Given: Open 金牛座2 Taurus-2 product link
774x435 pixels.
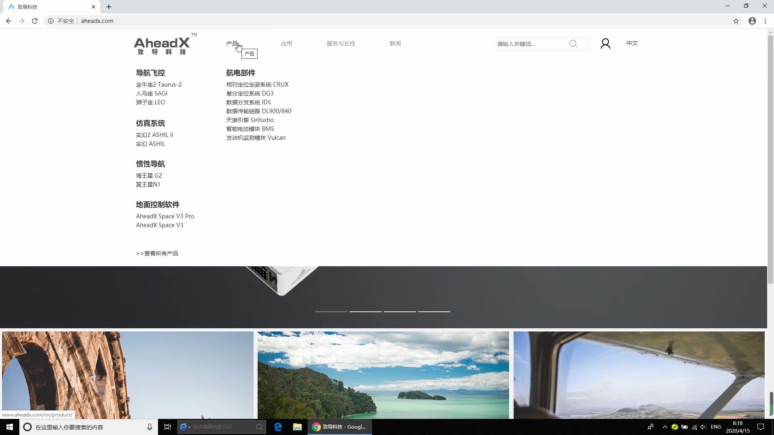Looking at the screenshot, I should pos(159,85).
